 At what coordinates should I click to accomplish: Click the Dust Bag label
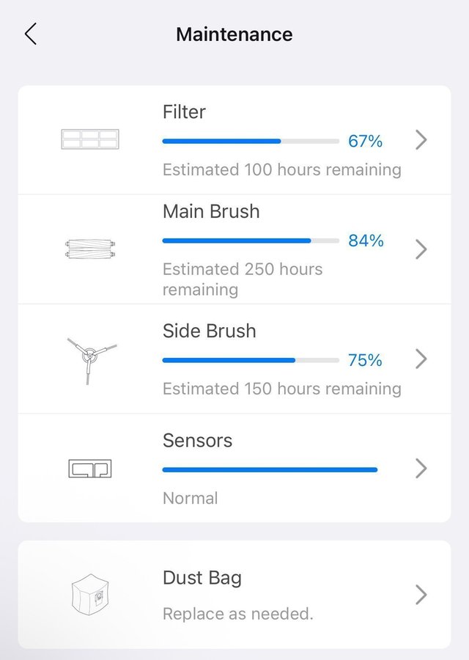202,578
